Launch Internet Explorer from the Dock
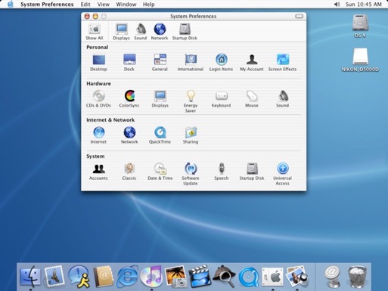The height and width of the screenshot is (291, 388). tap(127, 277)
